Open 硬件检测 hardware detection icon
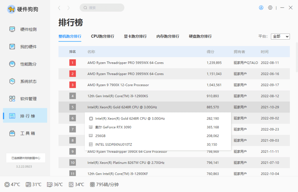 tap(12, 29)
